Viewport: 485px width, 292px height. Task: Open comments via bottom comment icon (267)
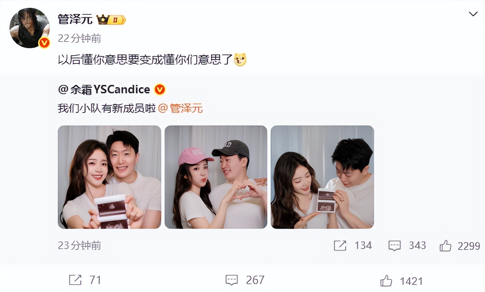coord(232,280)
